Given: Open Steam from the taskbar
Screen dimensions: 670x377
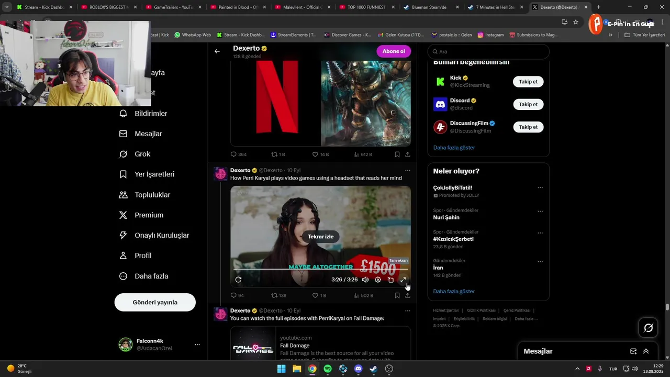Looking at the screenshot, I should click(373, 369).
